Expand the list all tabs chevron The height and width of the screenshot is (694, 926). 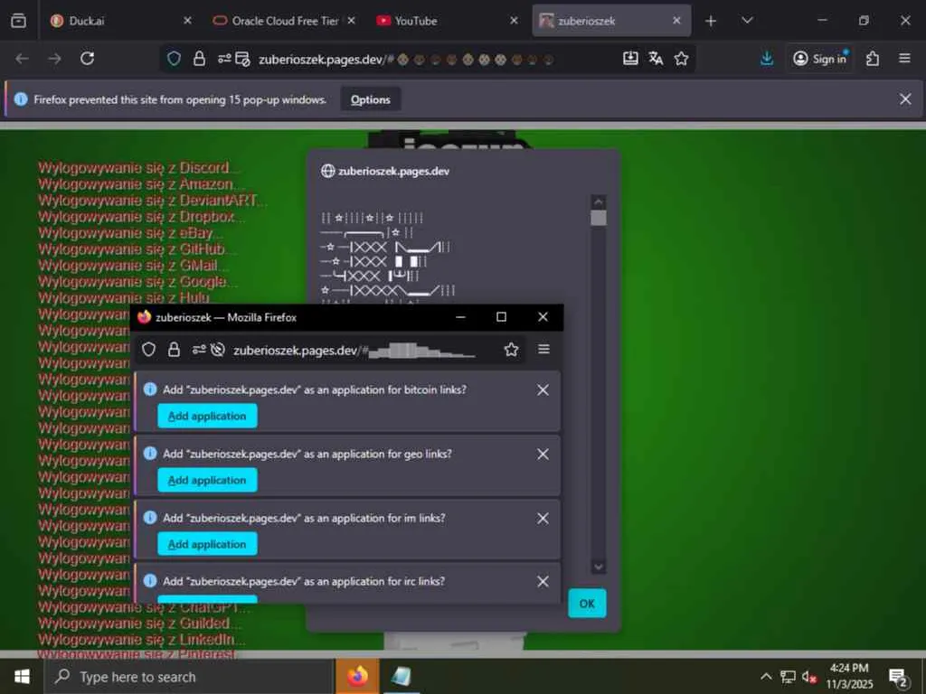(x=747, y=21)
